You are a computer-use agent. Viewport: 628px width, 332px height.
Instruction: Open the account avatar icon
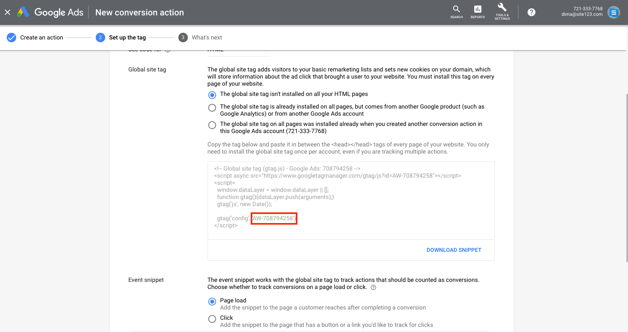coord(613,12)
